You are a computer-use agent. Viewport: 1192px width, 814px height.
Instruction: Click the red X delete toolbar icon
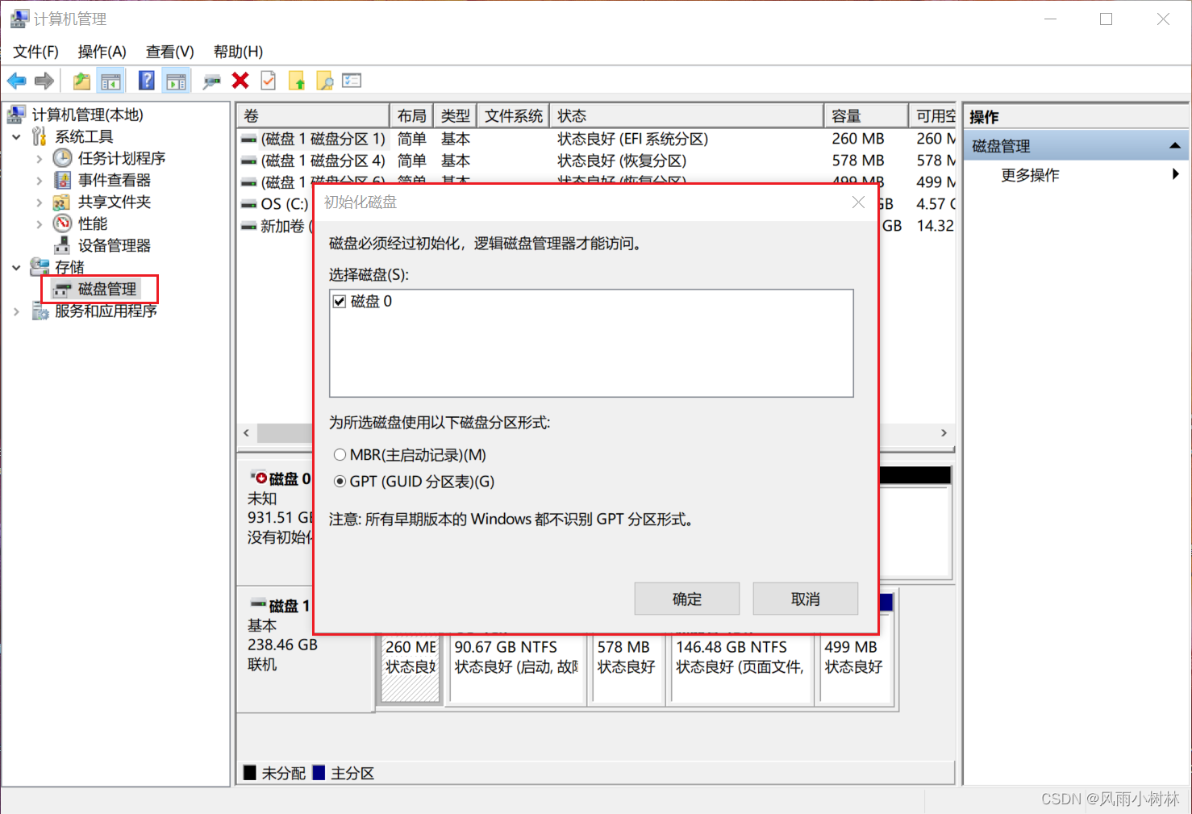point(240,81)
